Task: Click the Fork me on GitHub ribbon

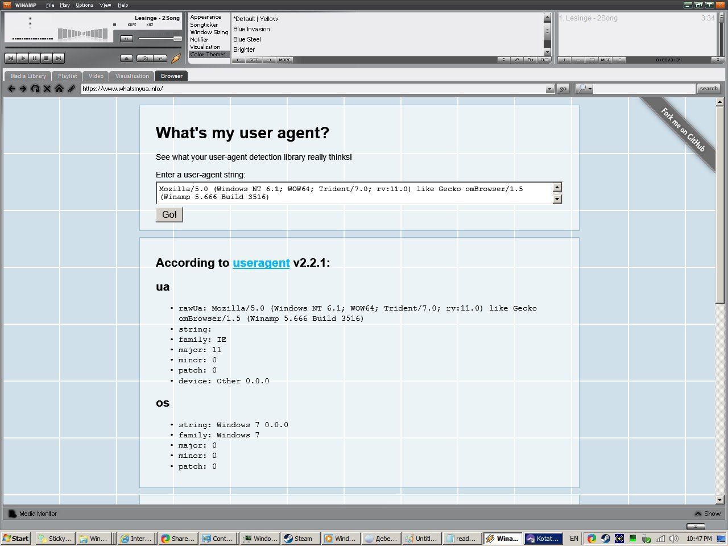Action: pyautogui.click(x=682, y=130)
